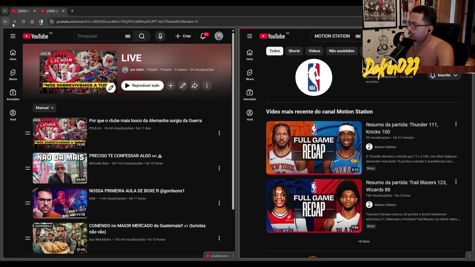This screenshot has width=475, height=267.
Task: Open options for AULA DE BOXE video
Action: (219, 203)
